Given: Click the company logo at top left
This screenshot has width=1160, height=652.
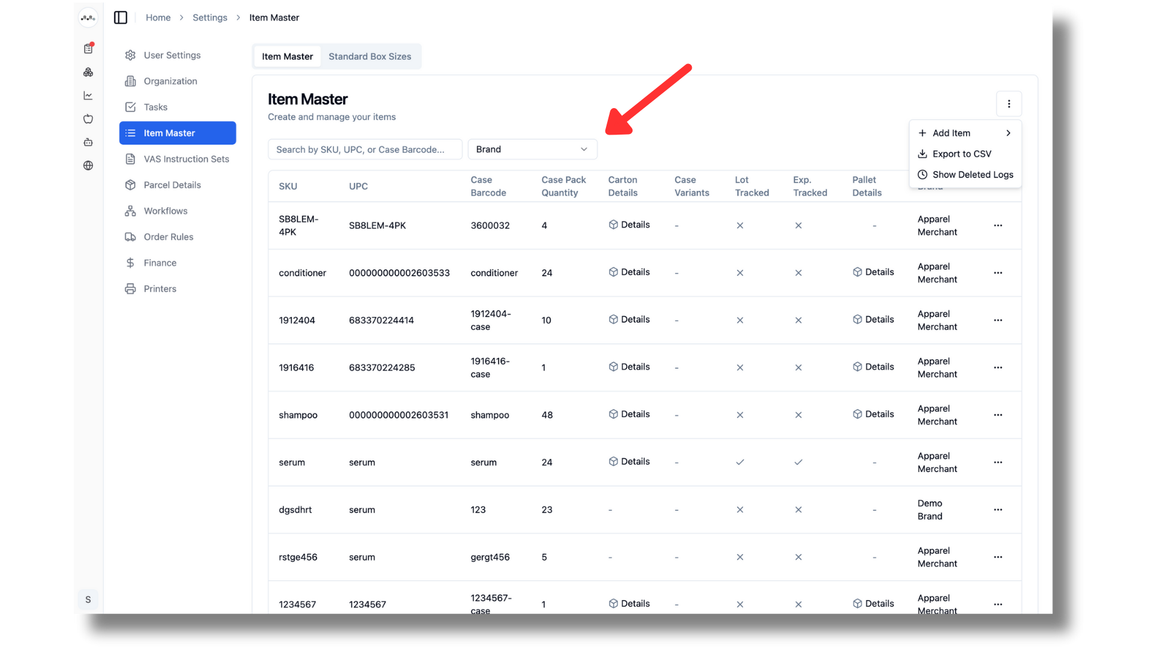Looking at the screenshot, I should click(x=88, y=18).
